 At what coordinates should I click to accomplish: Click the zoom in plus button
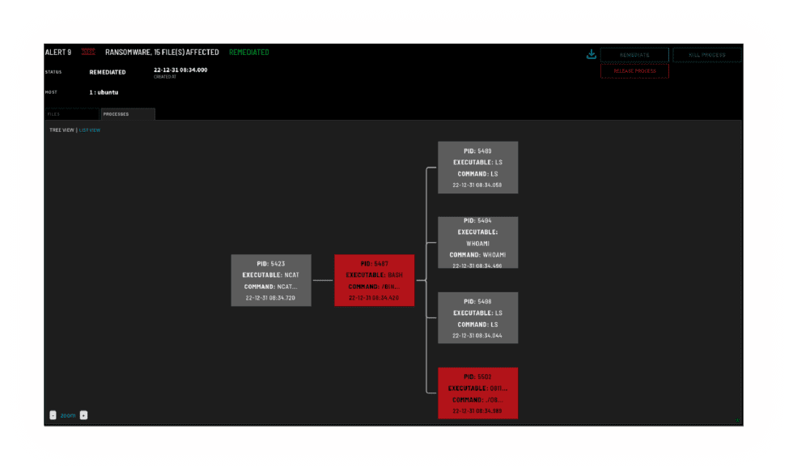coord(83,415)
